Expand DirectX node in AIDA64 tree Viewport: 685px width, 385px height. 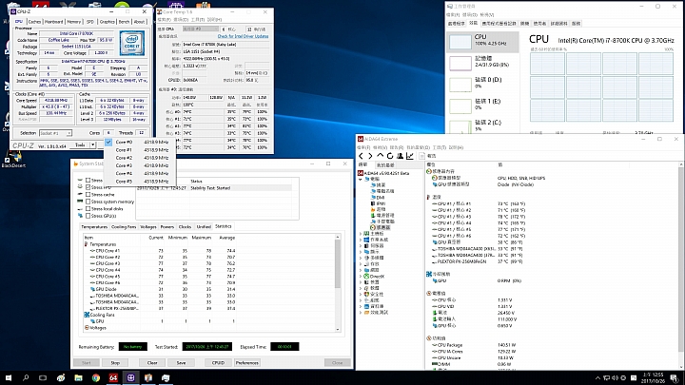tap(361, 277)
